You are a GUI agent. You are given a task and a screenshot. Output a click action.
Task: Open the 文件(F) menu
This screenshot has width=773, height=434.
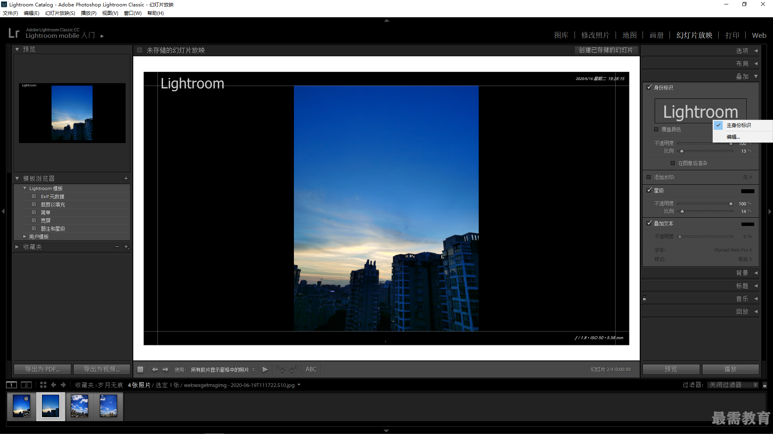pos(10,13)
